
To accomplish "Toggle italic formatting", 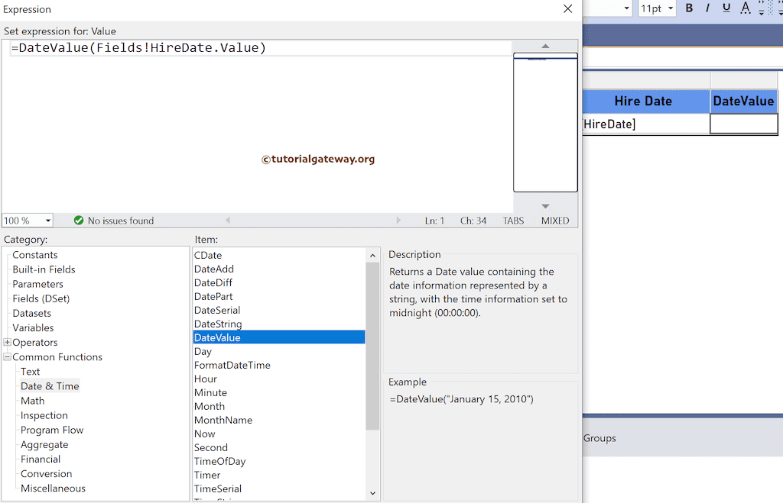I will (707, 8).
